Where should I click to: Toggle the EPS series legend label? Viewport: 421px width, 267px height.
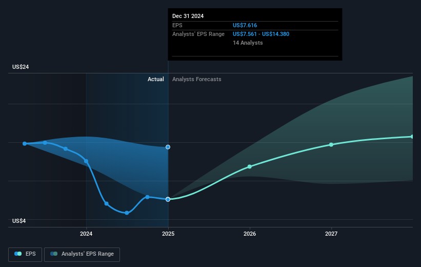[x=32, y=254]
